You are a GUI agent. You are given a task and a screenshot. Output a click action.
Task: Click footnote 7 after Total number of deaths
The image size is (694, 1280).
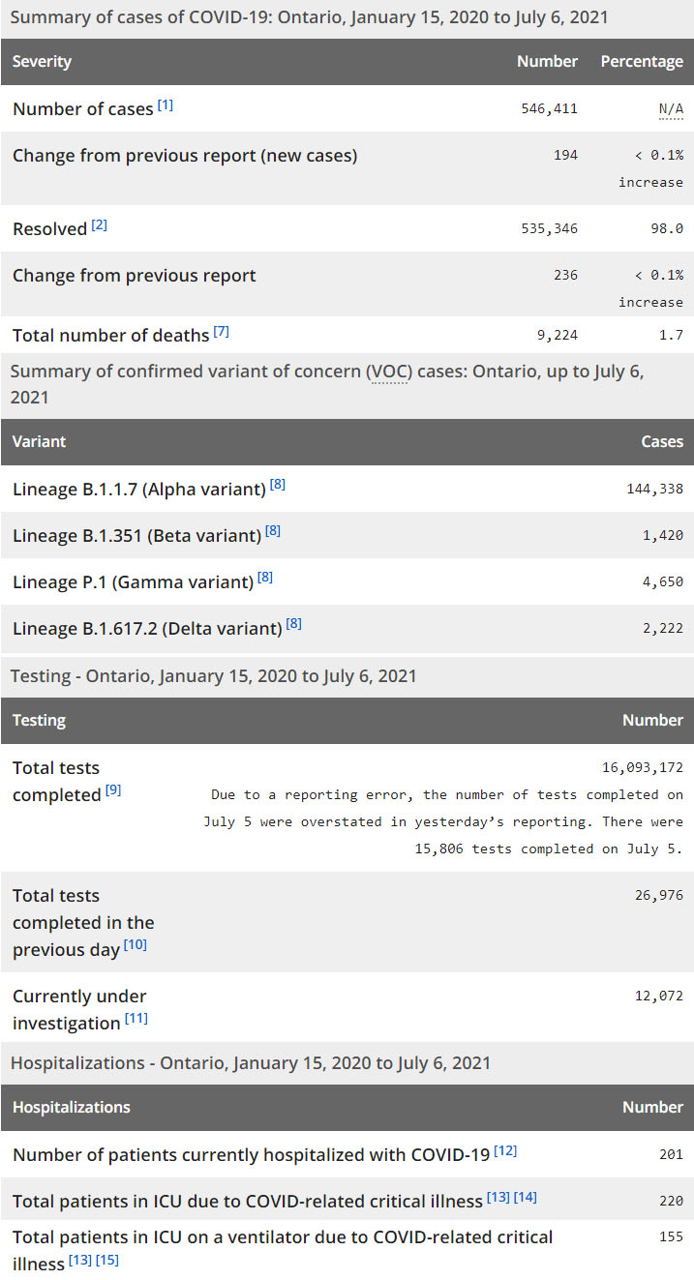pyautogui.click(x=222, y=332)
